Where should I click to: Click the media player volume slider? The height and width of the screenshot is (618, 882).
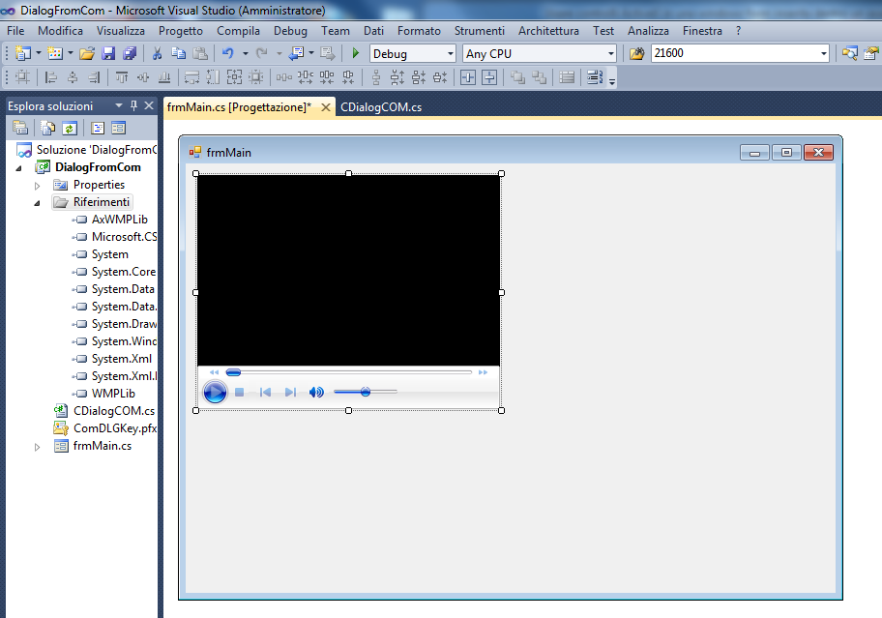[366, 392]
